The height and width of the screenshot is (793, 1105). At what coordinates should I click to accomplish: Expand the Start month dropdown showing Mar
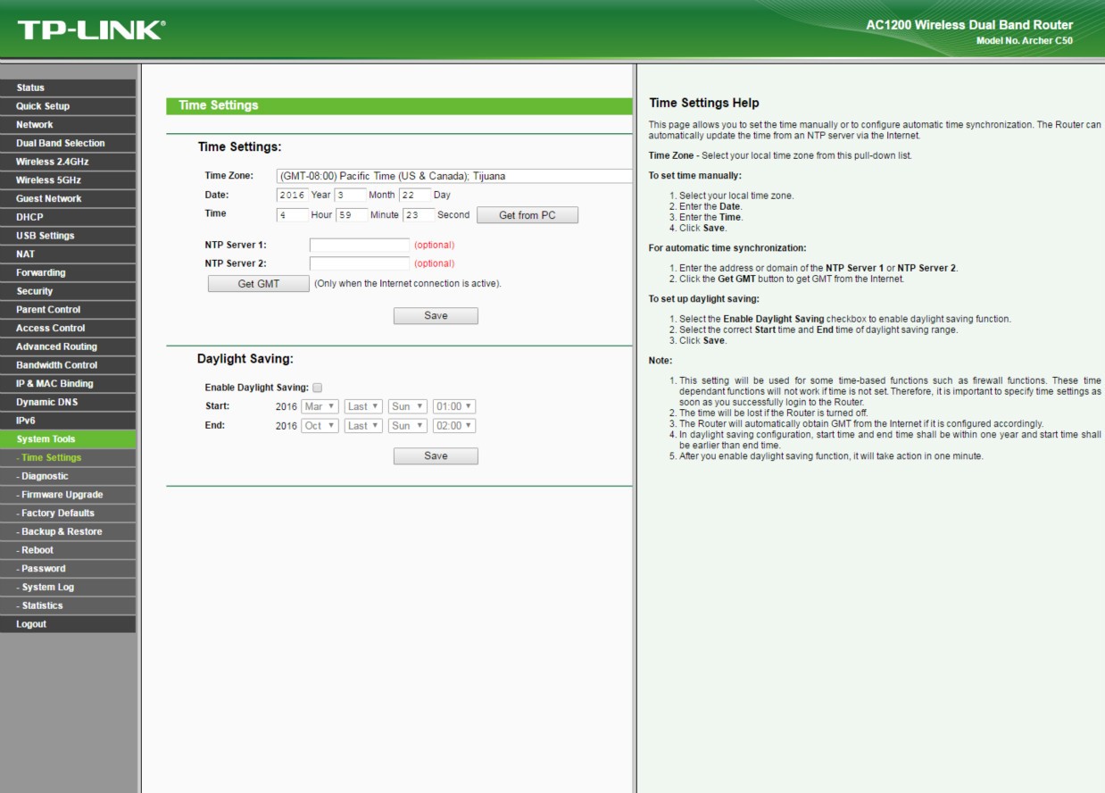320,406
